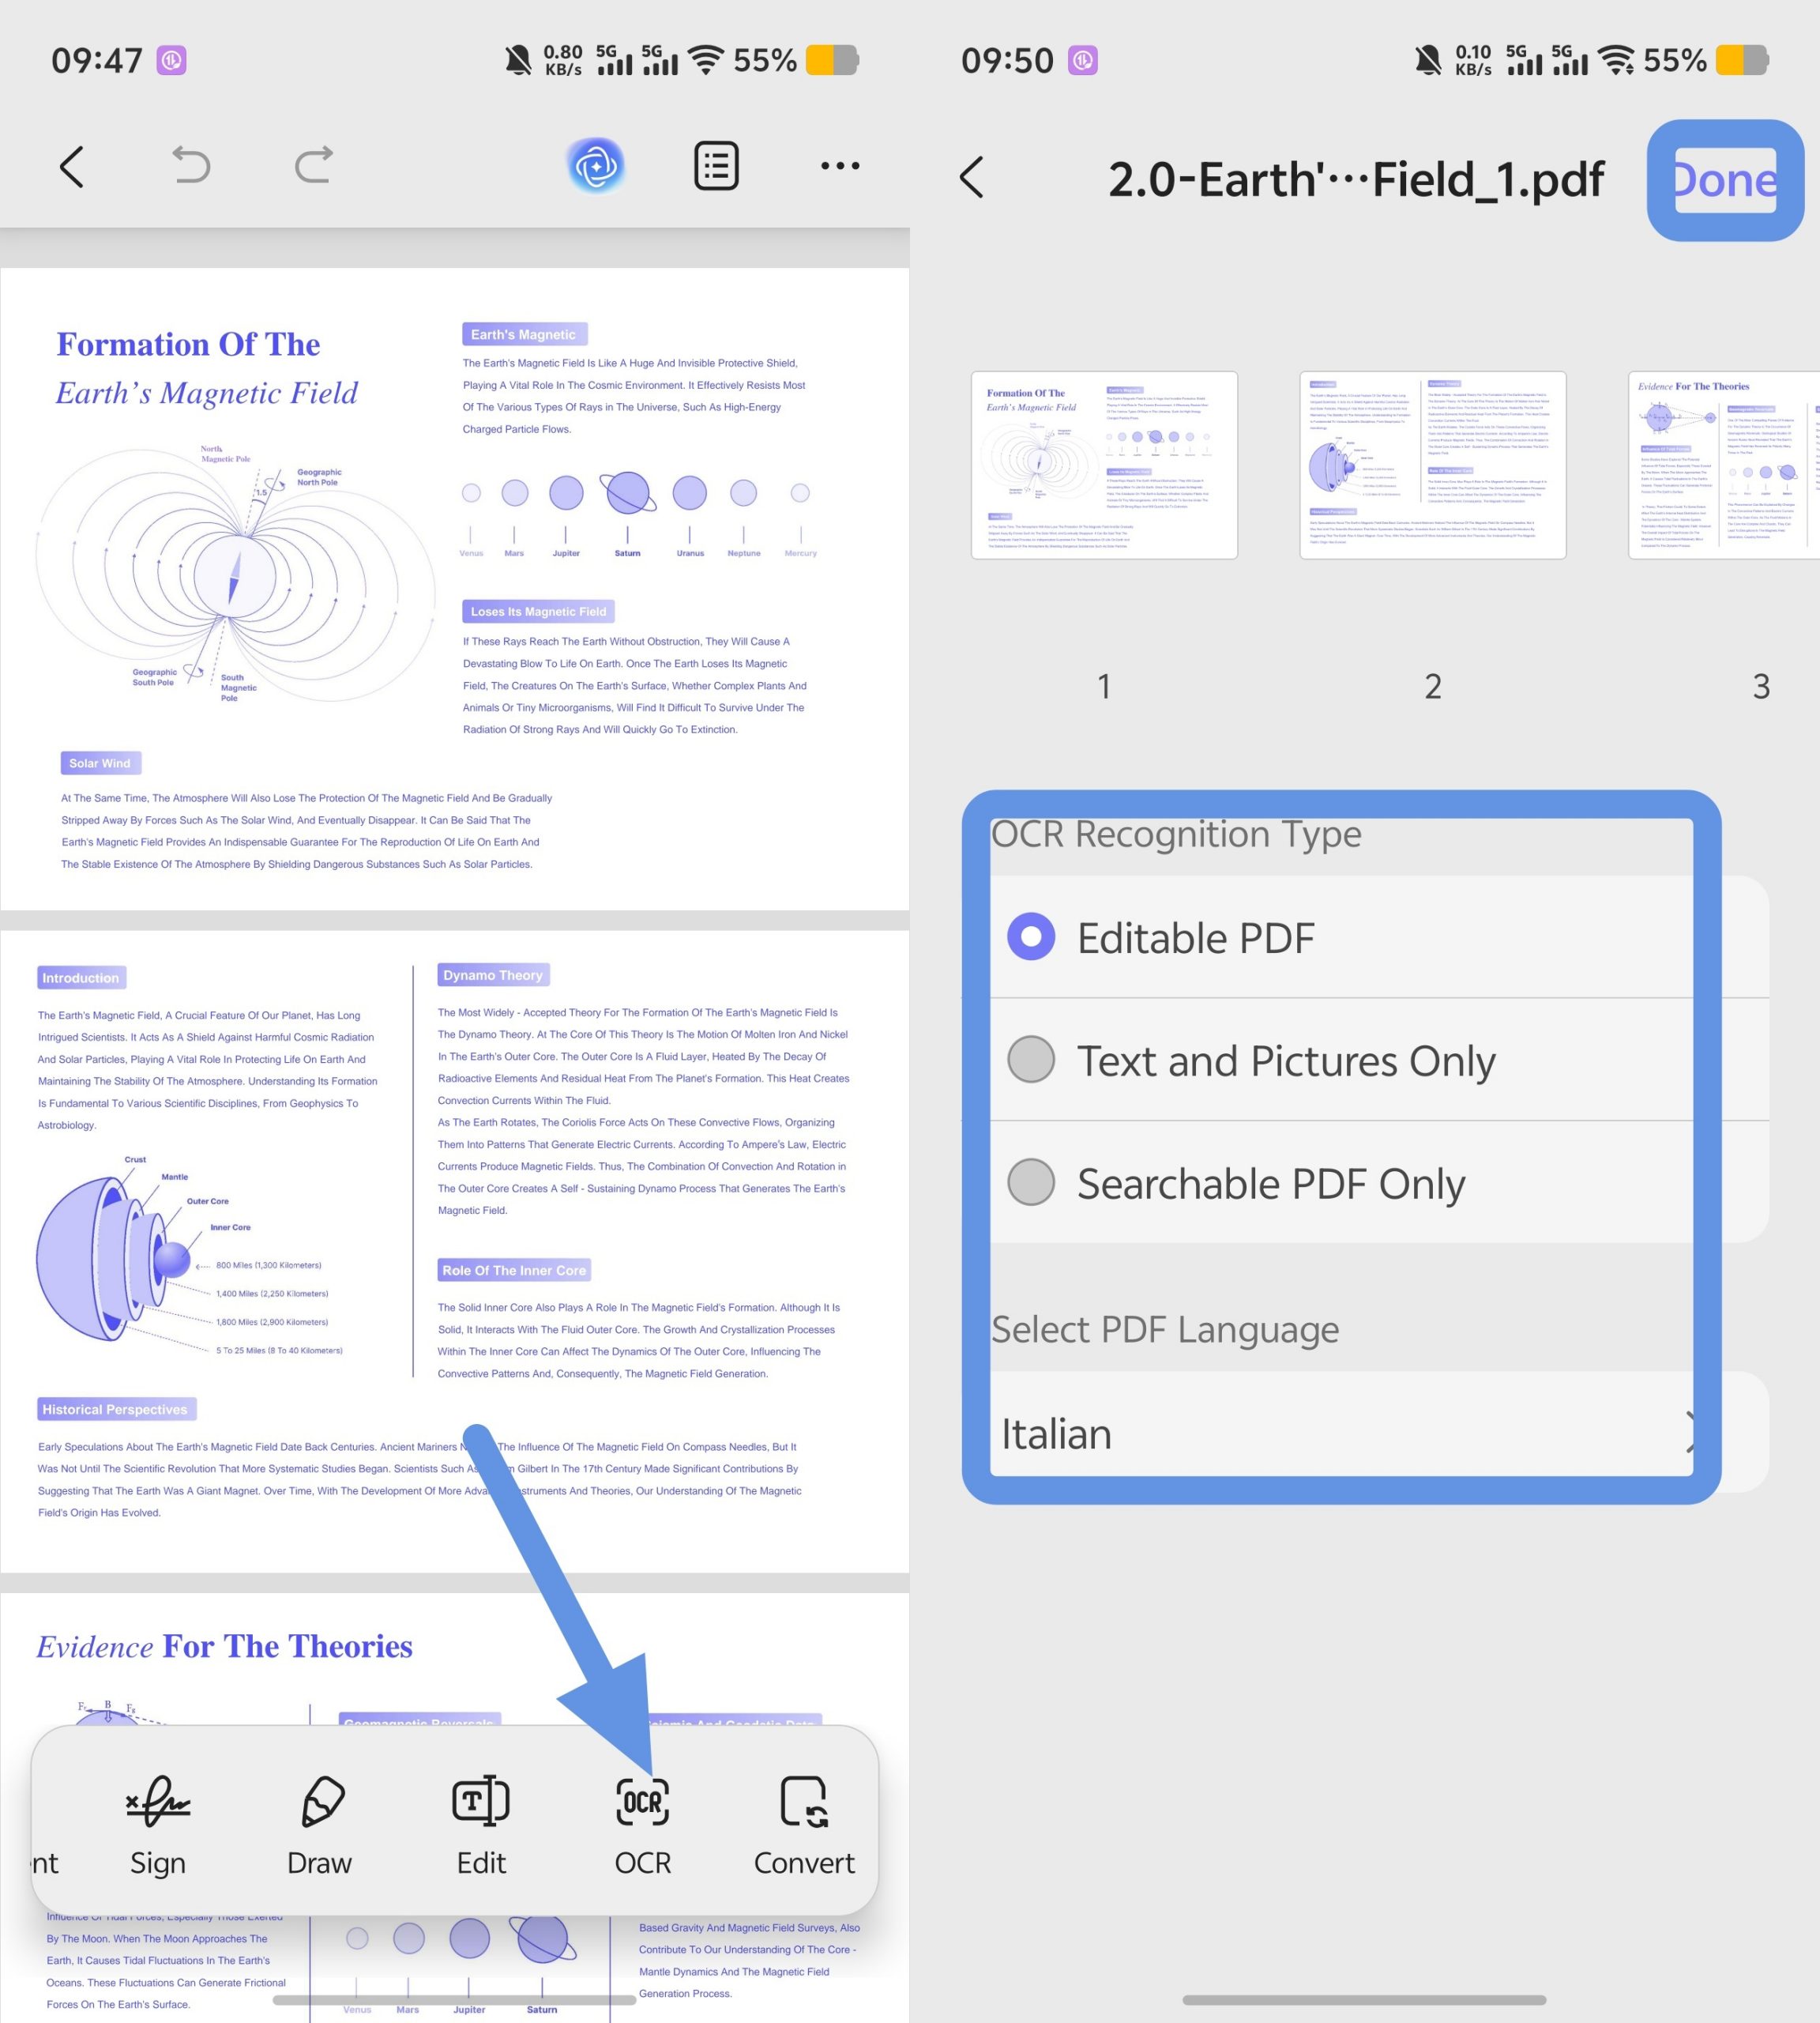Go back from the PDF viewer screen

[x=72, y=166]
